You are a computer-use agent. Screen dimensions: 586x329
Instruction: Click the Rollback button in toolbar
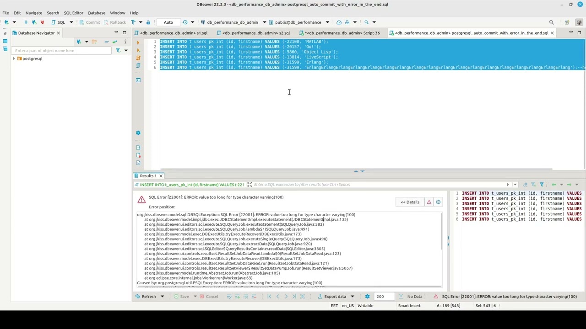114,22
